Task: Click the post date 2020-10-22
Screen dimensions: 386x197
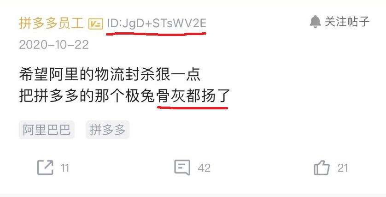Action: tap(54, 45)
